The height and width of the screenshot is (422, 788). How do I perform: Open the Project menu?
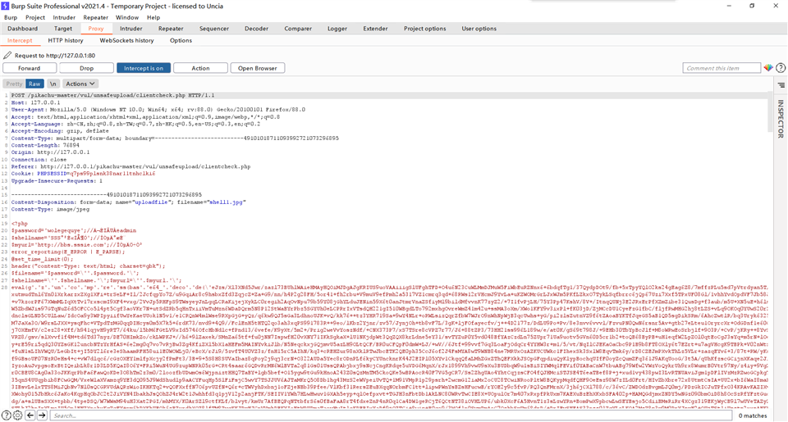click(35, 17)
